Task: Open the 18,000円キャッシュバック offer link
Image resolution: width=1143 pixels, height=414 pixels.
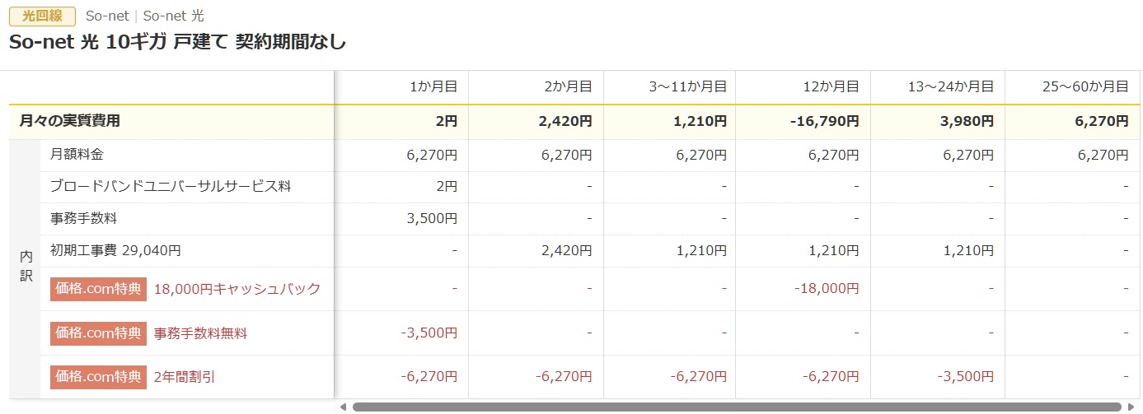Action: pos(237,289)
